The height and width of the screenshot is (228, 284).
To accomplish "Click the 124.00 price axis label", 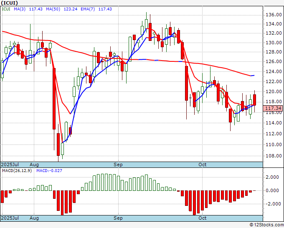I will 274,71.
